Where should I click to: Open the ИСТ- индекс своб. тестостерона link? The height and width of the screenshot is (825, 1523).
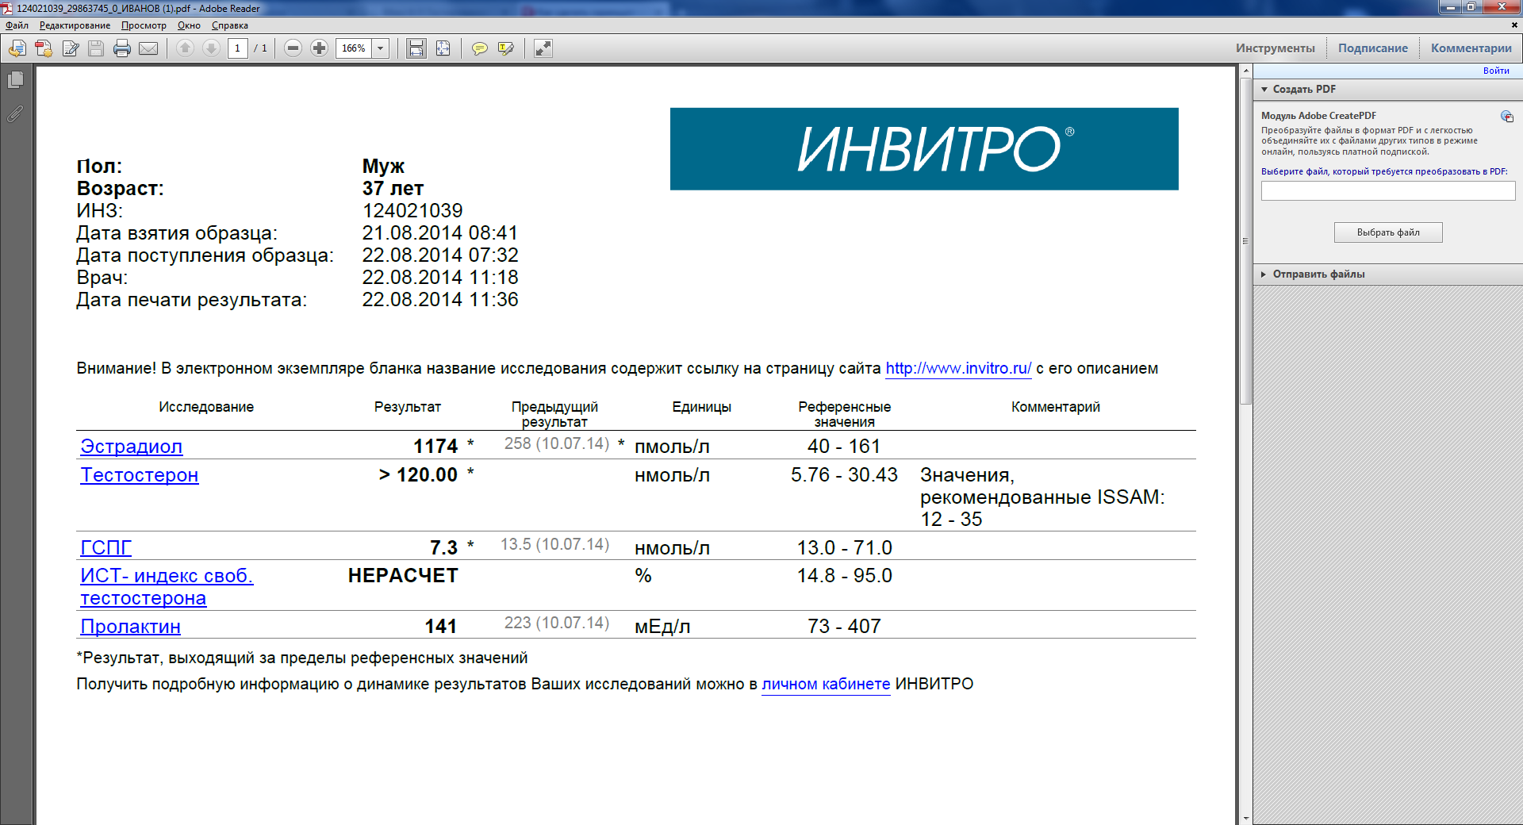(x=167, y=587)
